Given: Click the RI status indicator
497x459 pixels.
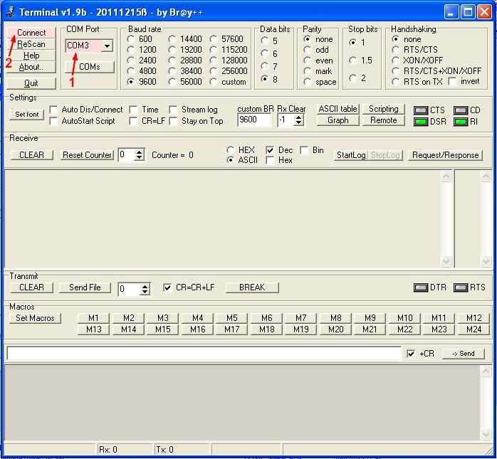Looking at the screenshot, I should click(x=461, y=122).
